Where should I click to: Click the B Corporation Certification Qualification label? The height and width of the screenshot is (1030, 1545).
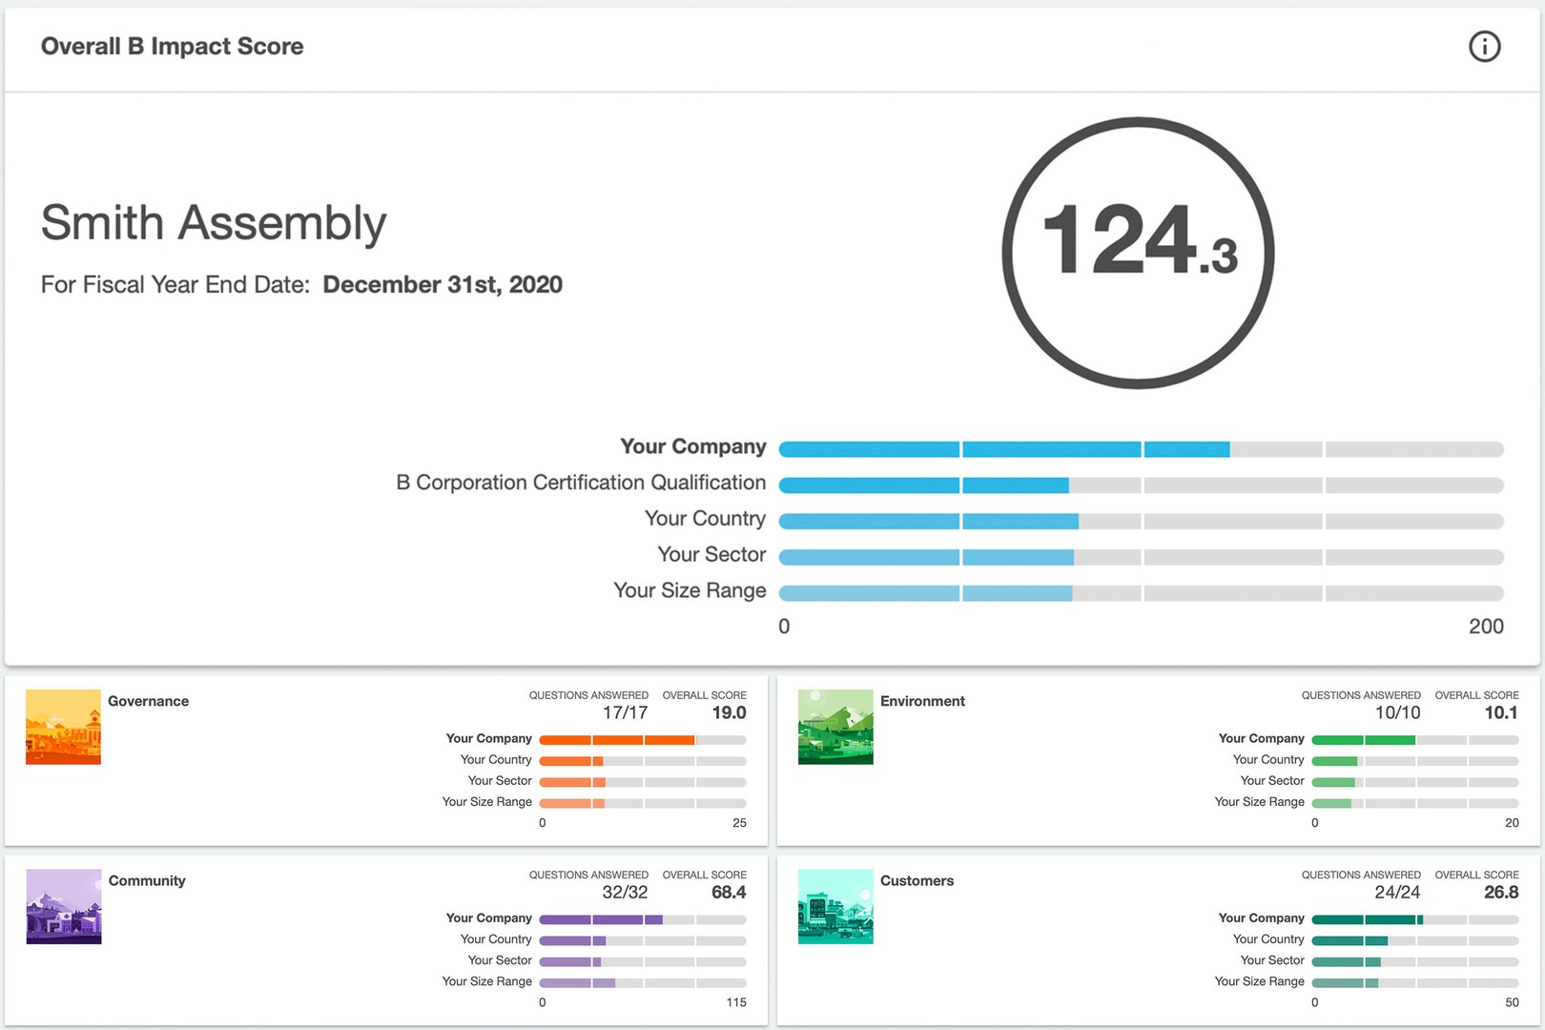(x=581, y=483)
